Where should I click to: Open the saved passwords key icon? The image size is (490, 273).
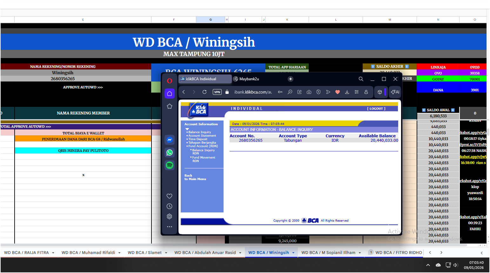coord(280,92)
